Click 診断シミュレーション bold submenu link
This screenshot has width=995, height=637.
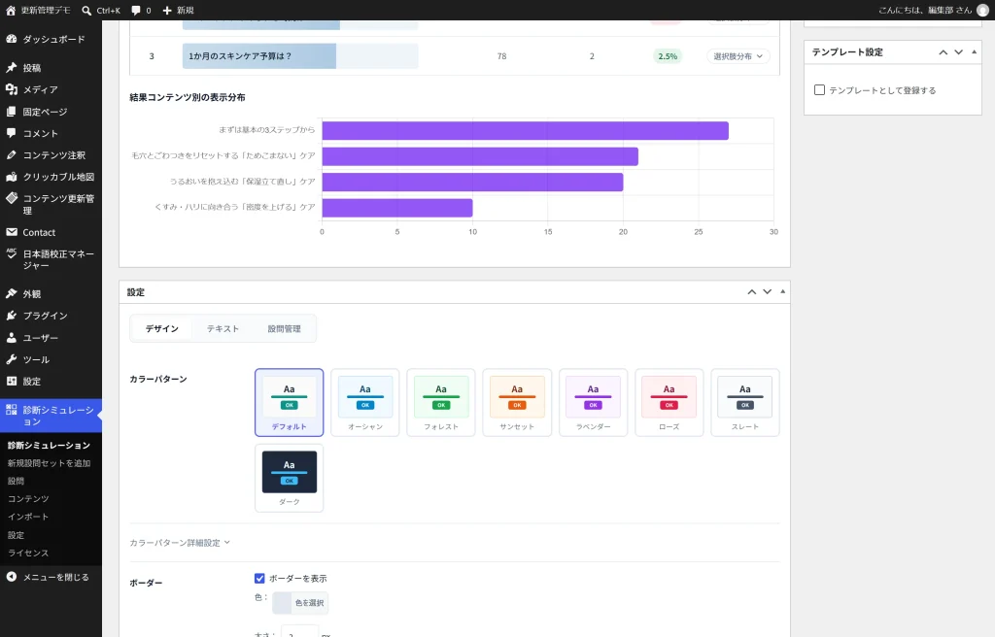(x=49, y=445)
